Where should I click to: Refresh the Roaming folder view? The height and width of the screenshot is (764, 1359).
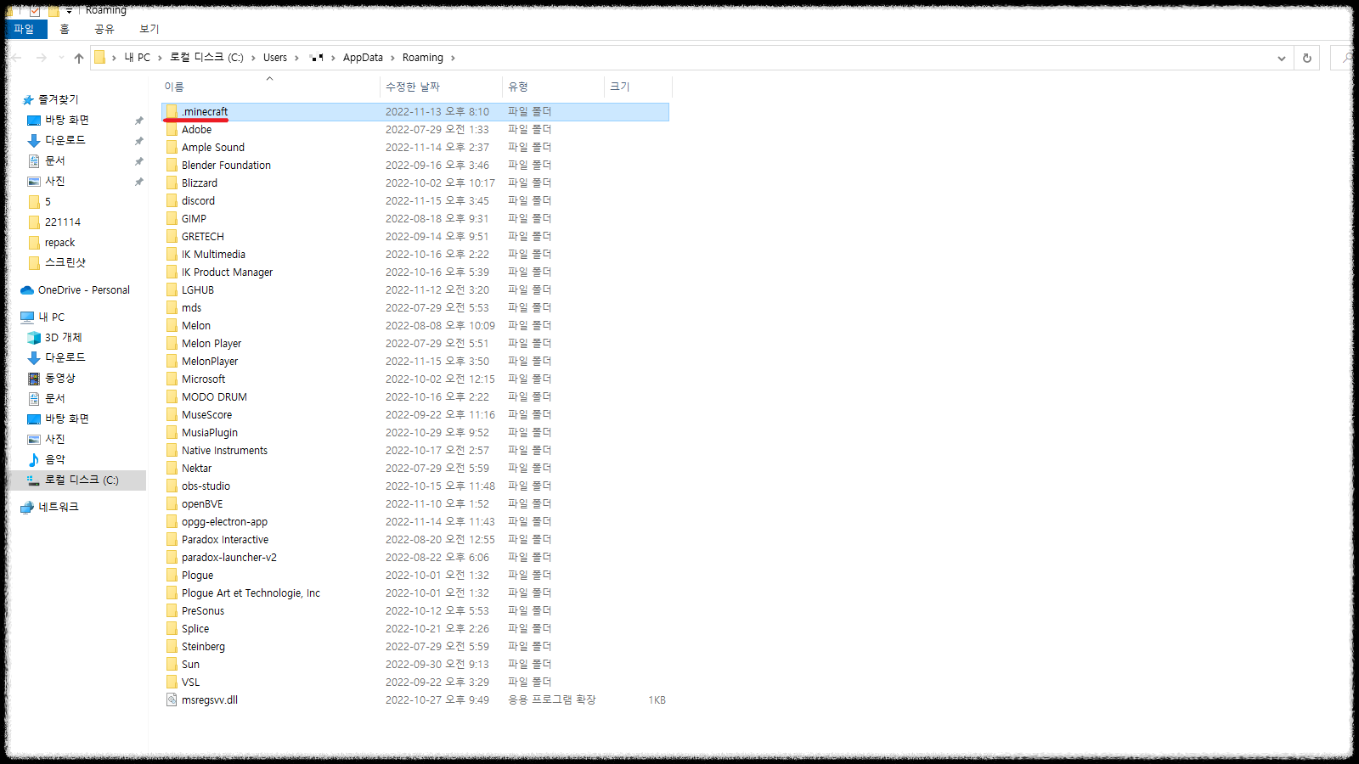click(x=1307, y=58)
